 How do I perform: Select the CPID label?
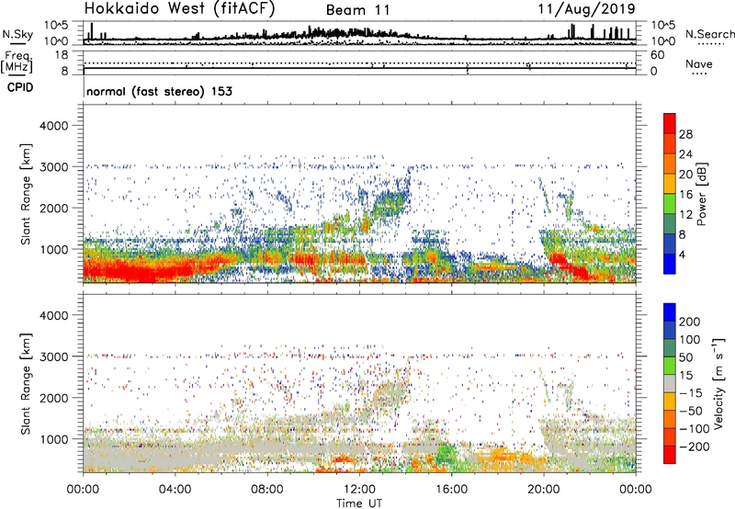tap(20, 87)
